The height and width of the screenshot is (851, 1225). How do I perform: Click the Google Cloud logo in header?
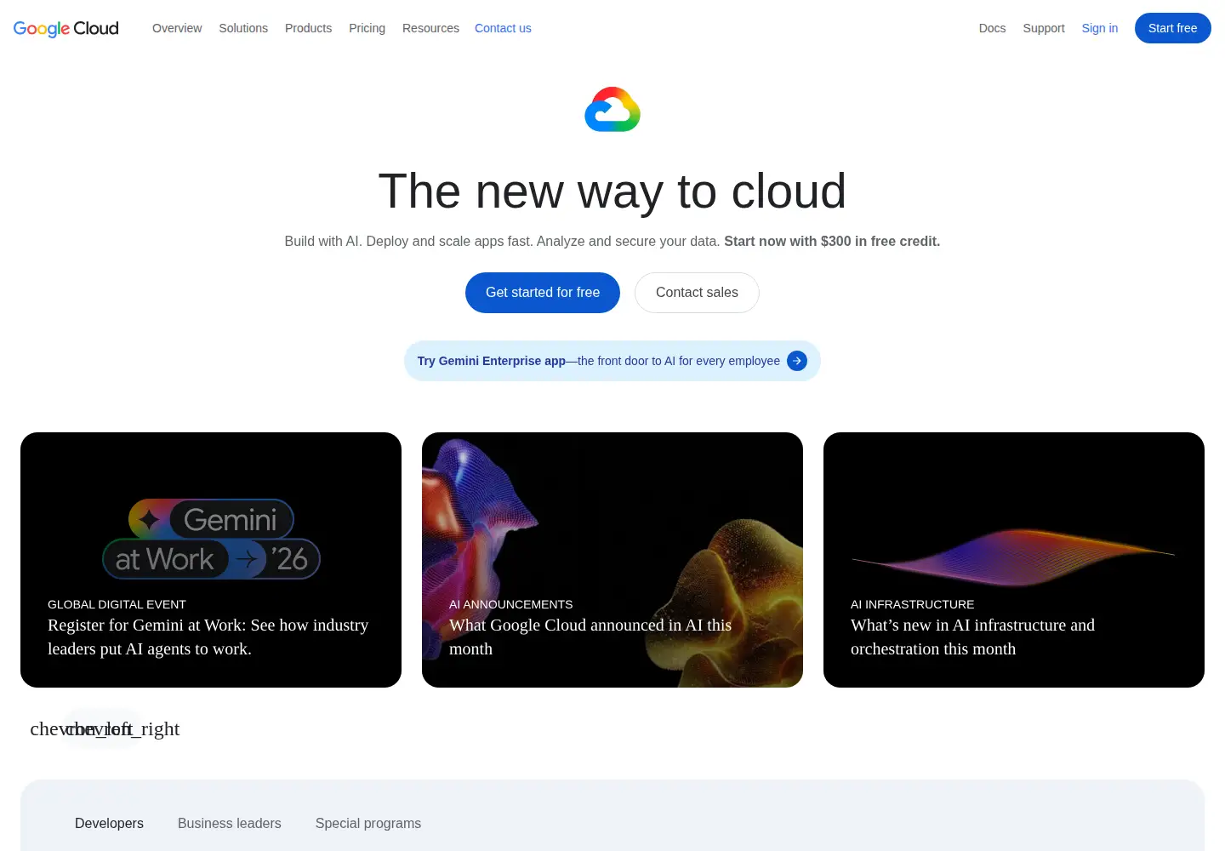pos(66,28)
